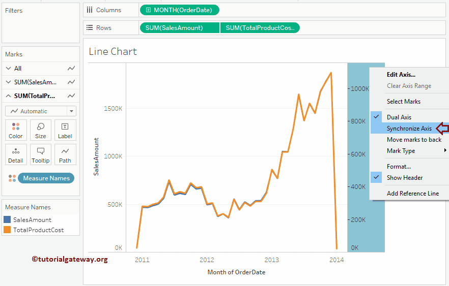Click the plus icon on MONTH(OrderDate) pill

(148, 10)
